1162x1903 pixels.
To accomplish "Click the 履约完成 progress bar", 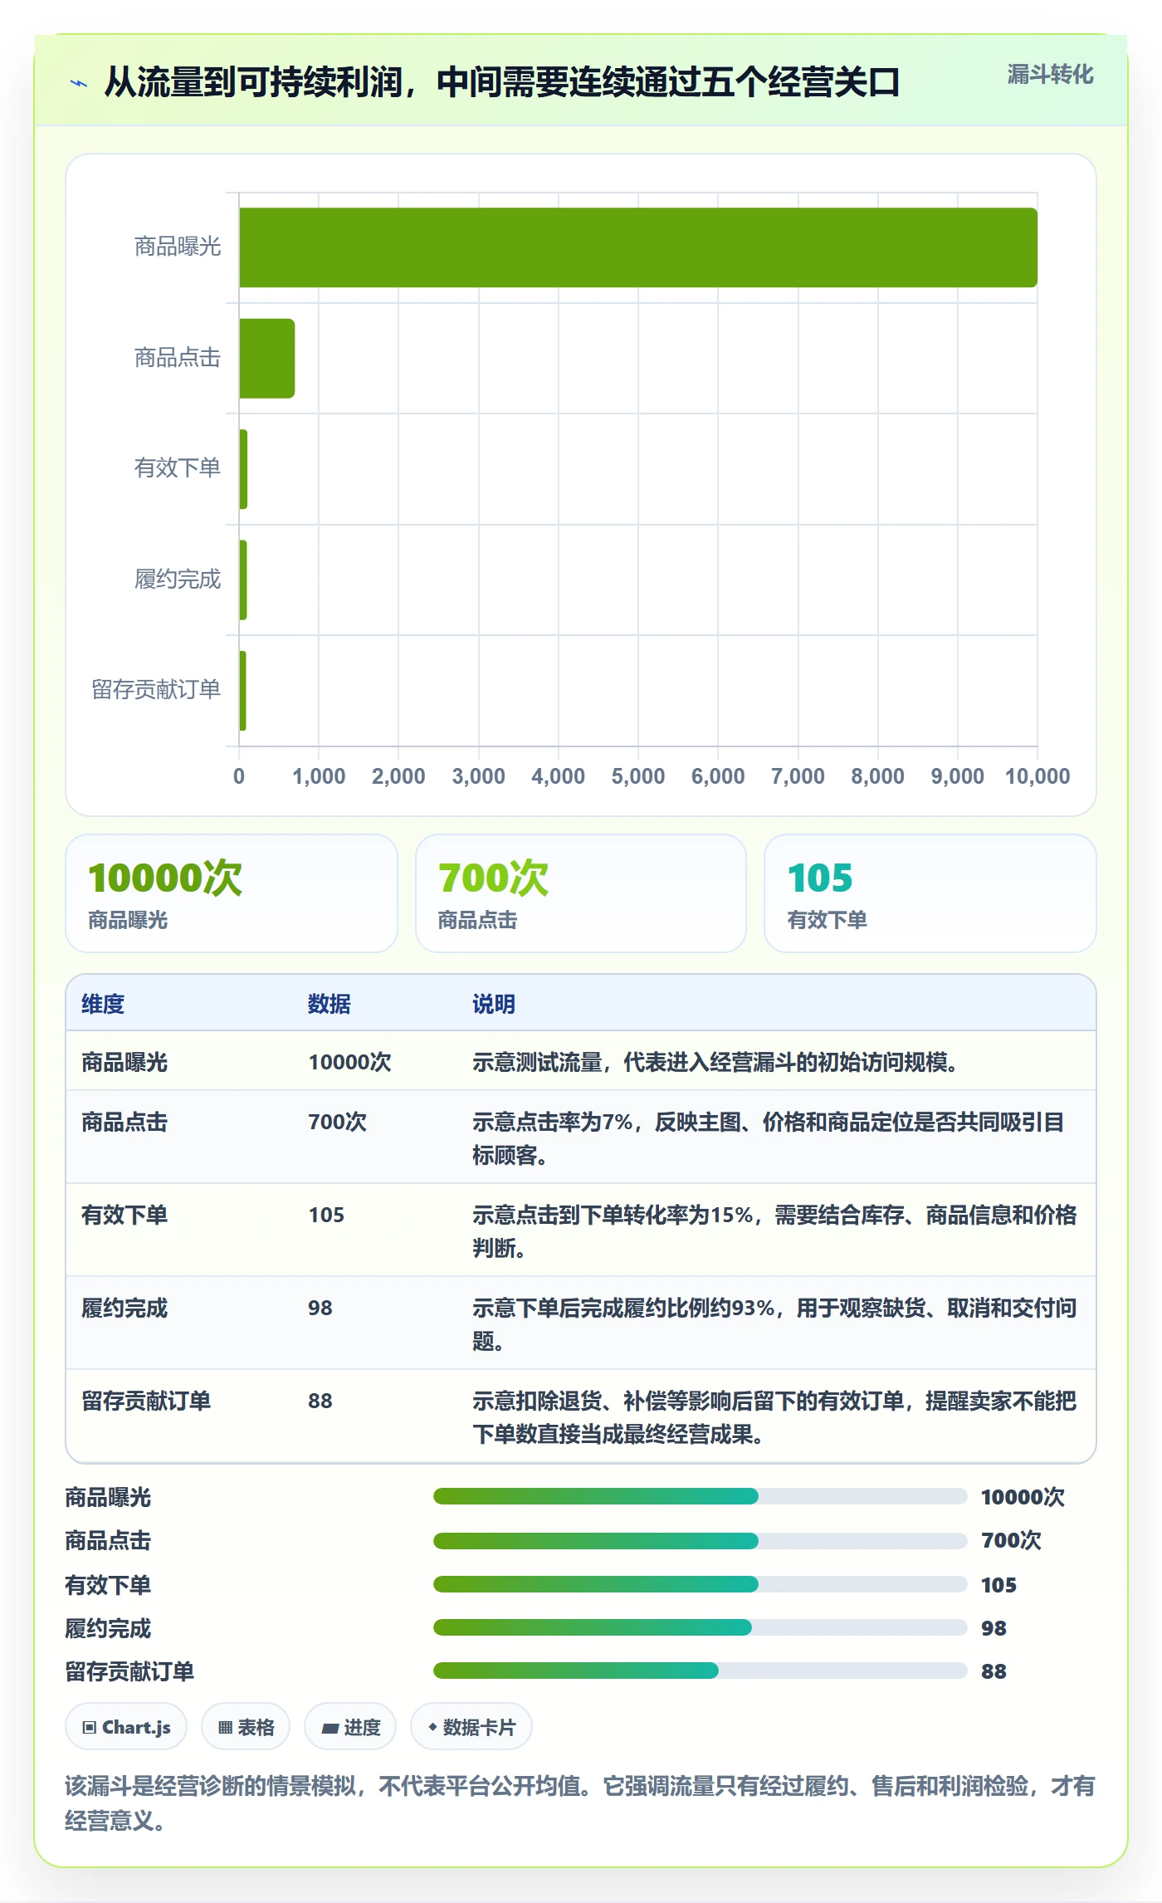I will point(700,1627).
